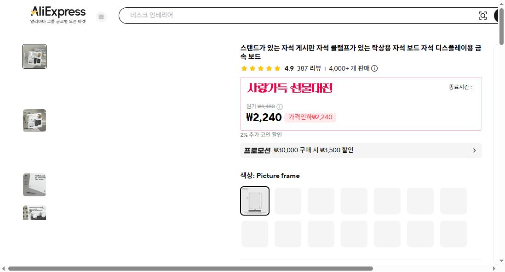Click the AliExpress logo

point(58,11)
